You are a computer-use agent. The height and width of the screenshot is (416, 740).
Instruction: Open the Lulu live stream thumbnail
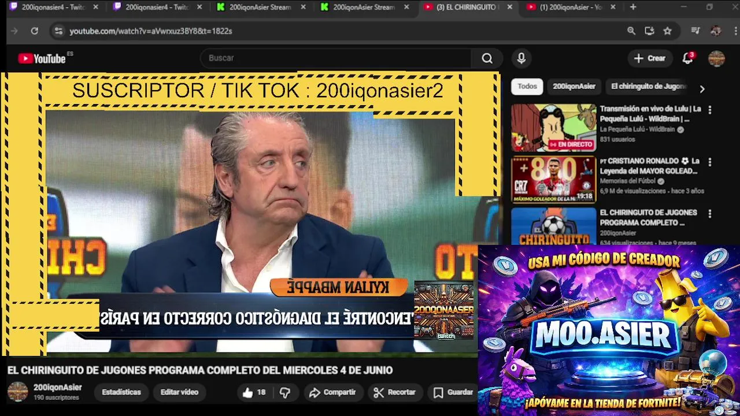pos(553,128)
